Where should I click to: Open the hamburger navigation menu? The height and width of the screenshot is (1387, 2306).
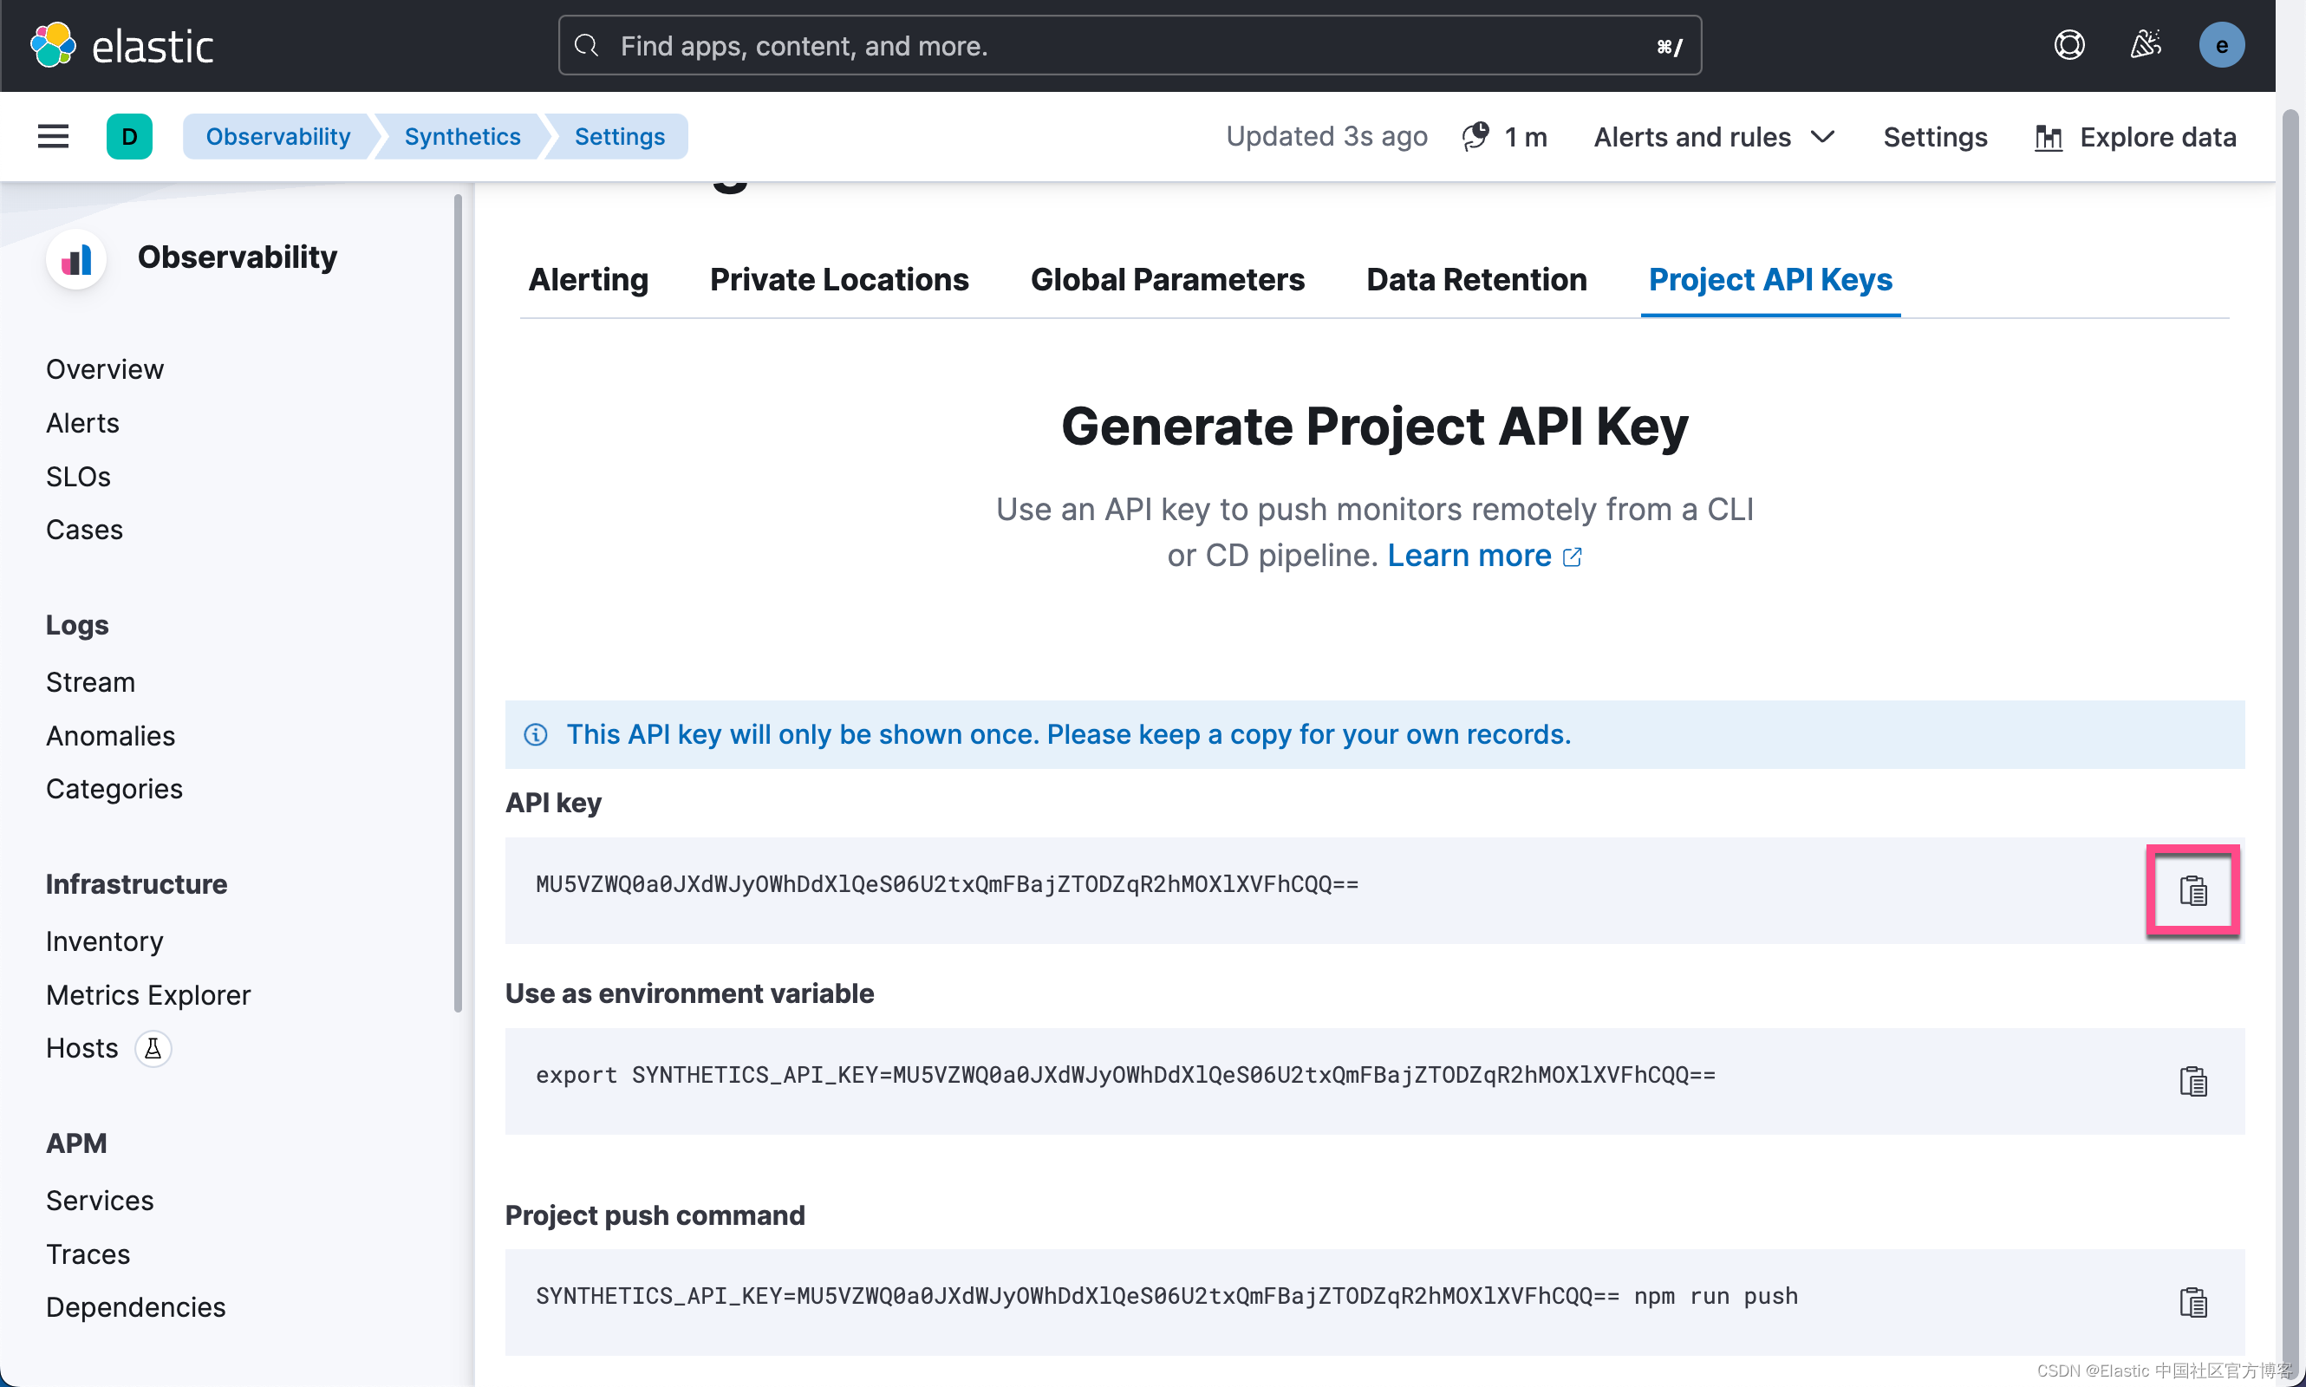[53, 136]
